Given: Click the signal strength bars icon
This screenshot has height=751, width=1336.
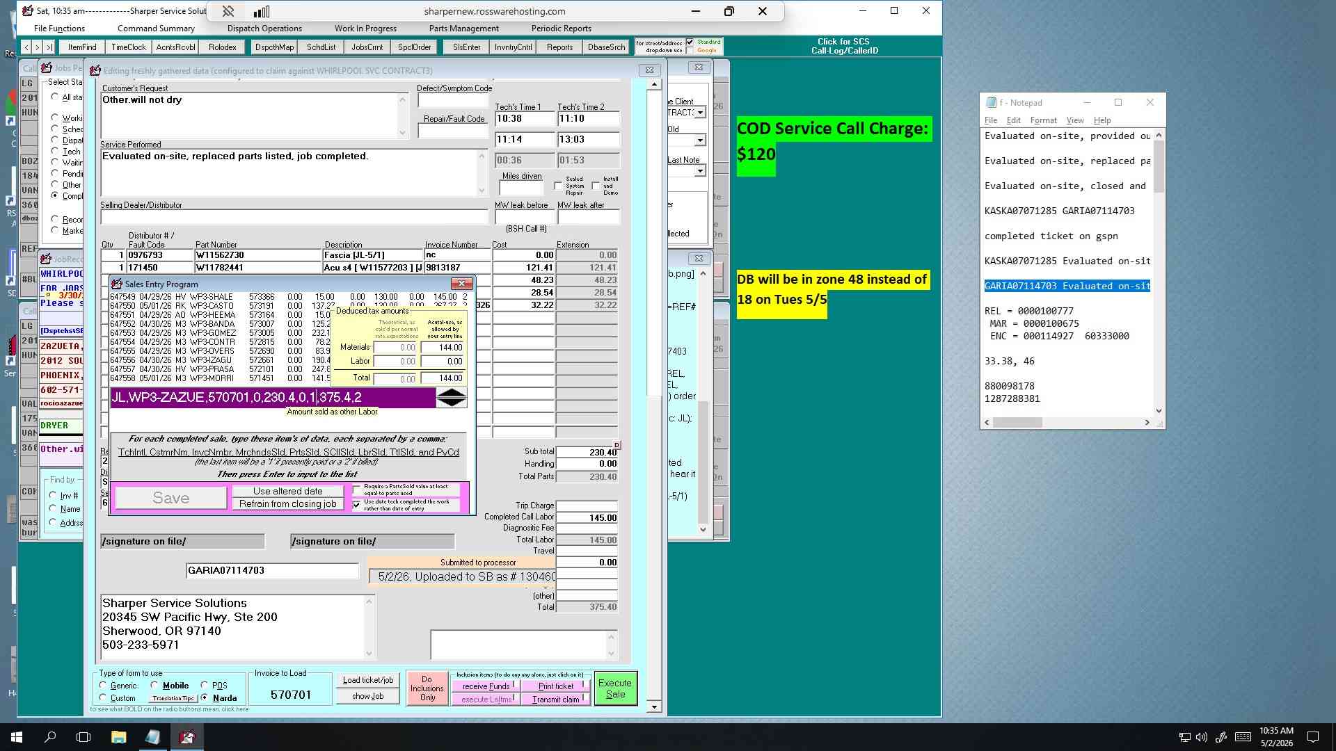Looking at the screenshot, I should tap(261, 11).
